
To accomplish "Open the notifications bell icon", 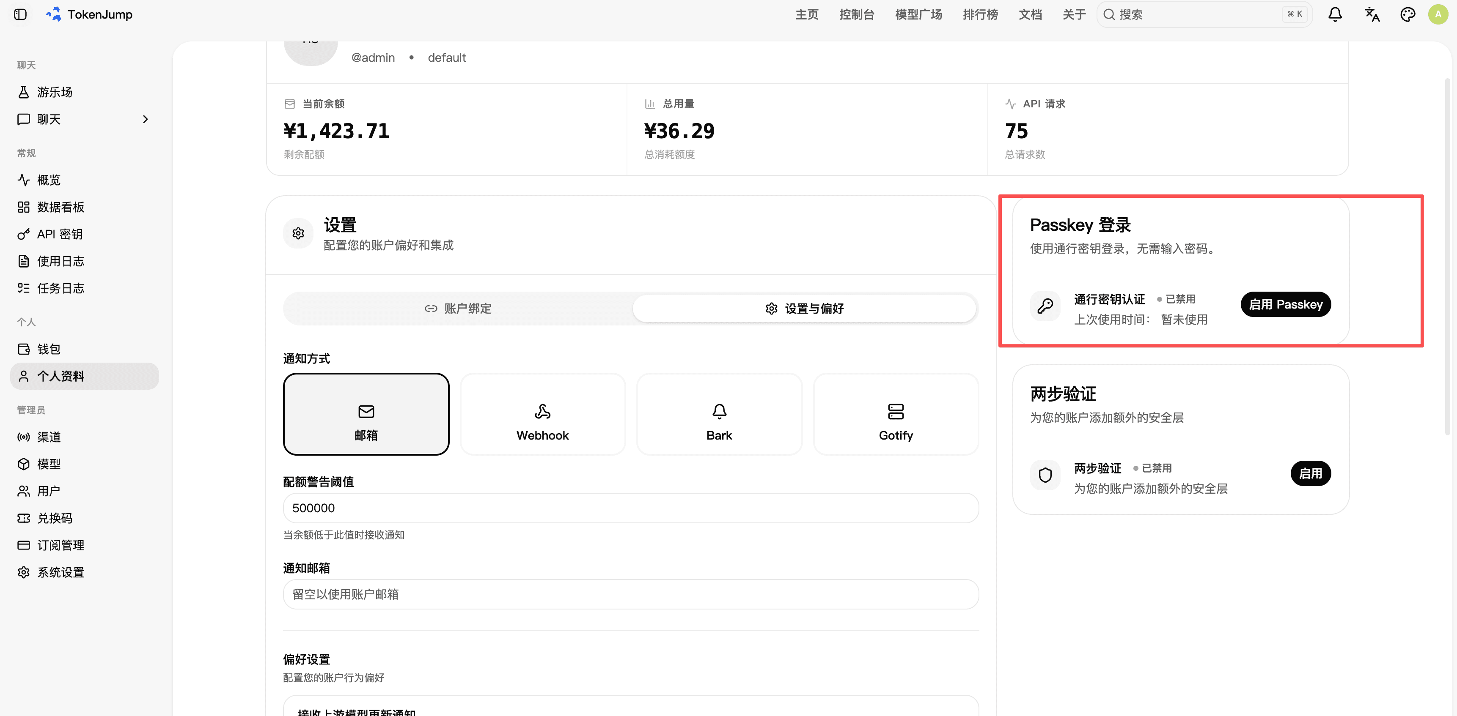I will tap(1335, 14).
